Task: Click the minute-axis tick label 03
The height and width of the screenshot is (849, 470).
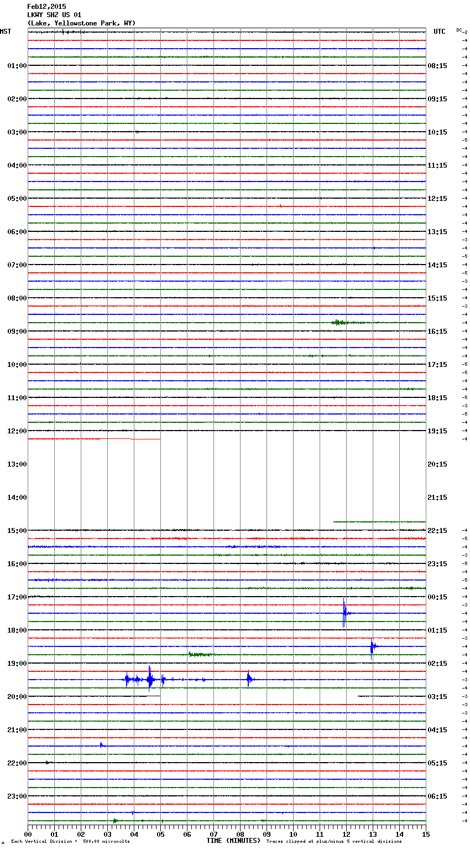Action: [107, 834]
